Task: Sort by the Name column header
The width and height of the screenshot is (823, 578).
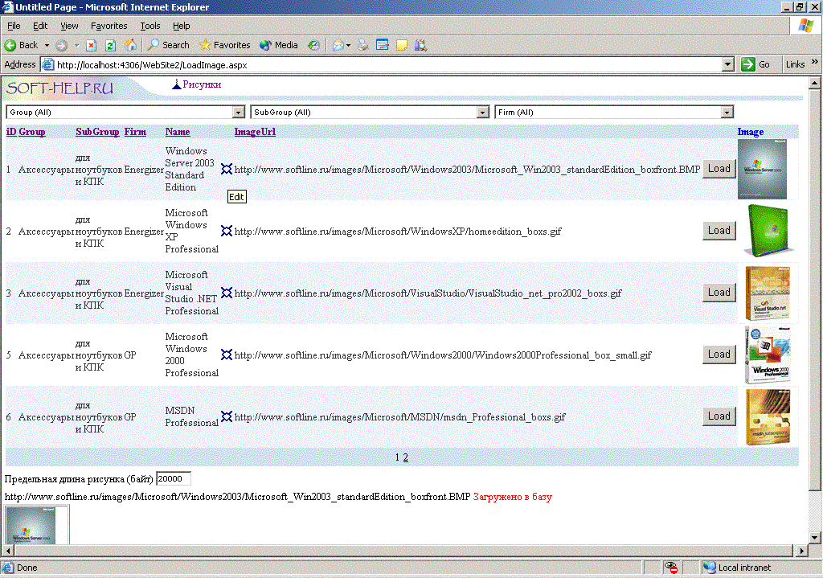Action: [178, 132]
